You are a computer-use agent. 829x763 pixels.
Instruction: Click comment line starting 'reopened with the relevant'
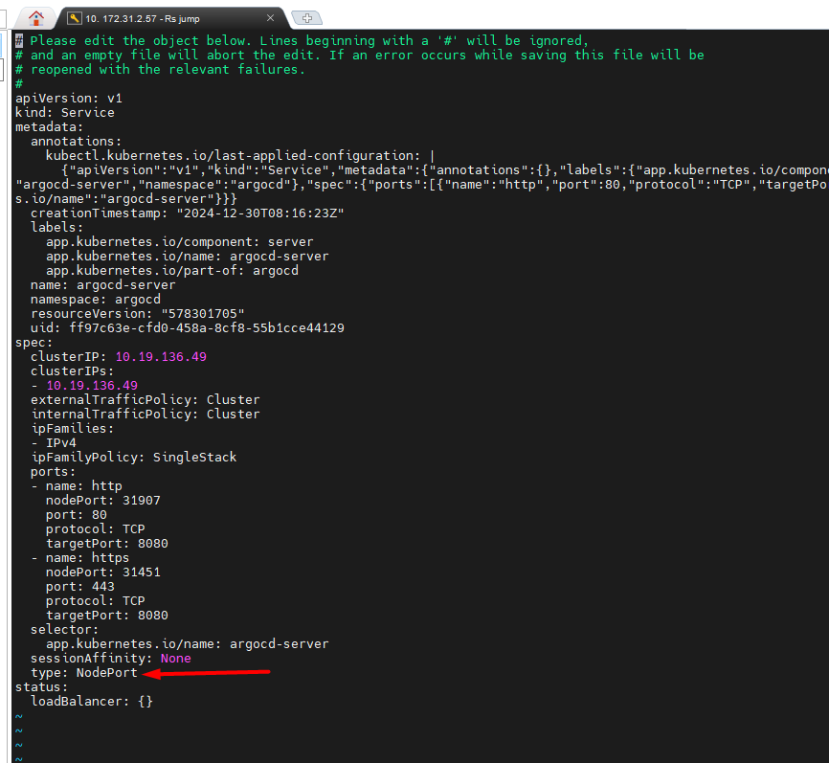tap(160, 69)
